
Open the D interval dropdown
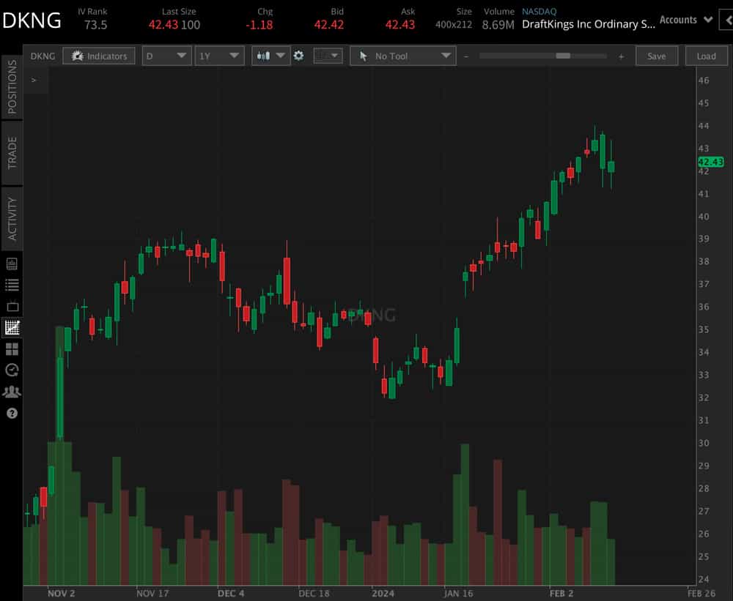[166, 56]
